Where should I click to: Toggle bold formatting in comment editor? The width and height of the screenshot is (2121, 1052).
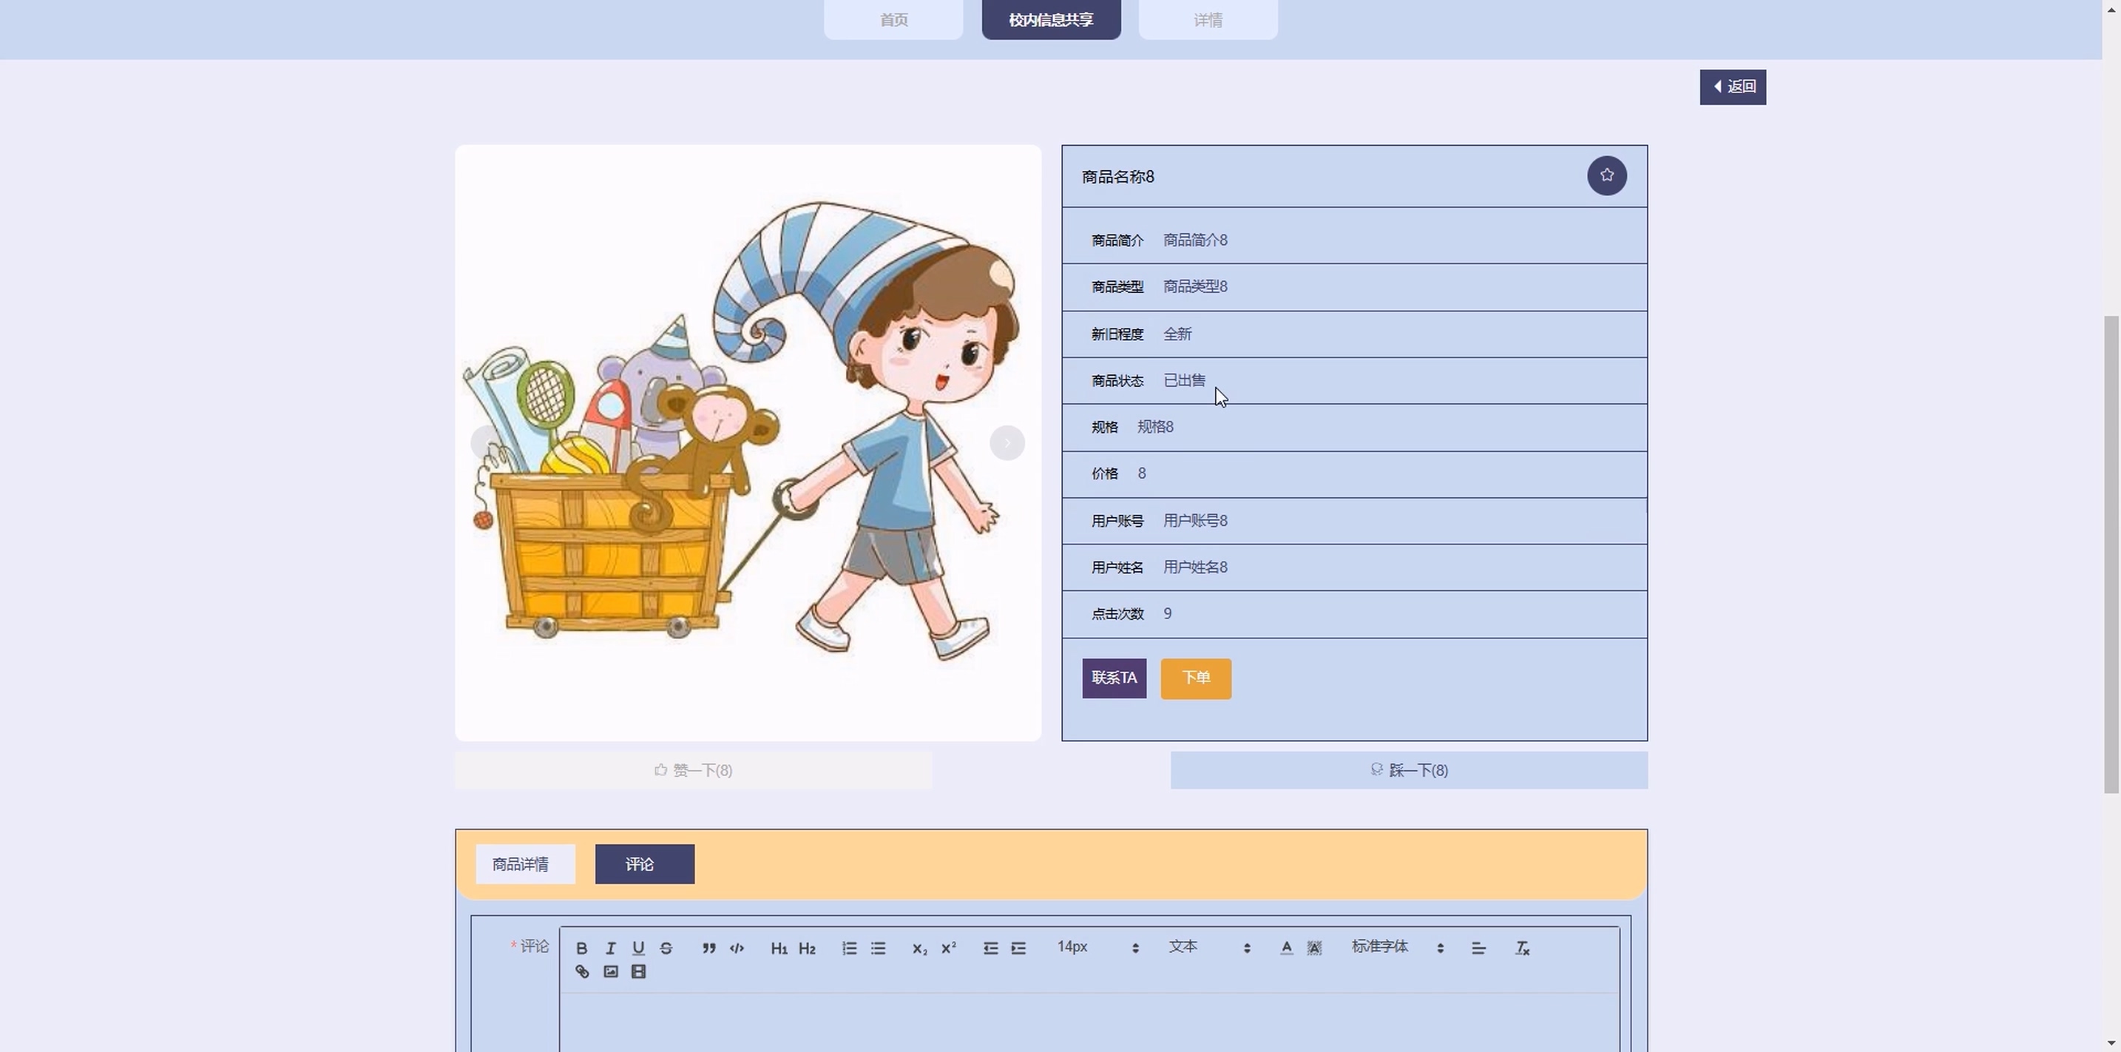coord(581,948)
